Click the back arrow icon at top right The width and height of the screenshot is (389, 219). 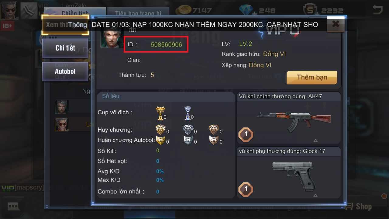pos(378,9)
